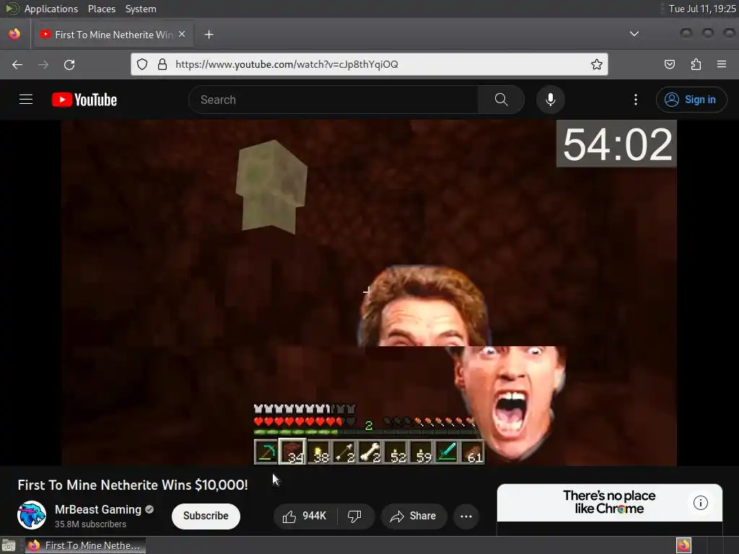Open the Firefox application hamburger menu
739x554 pixels.
pos(722,64)
